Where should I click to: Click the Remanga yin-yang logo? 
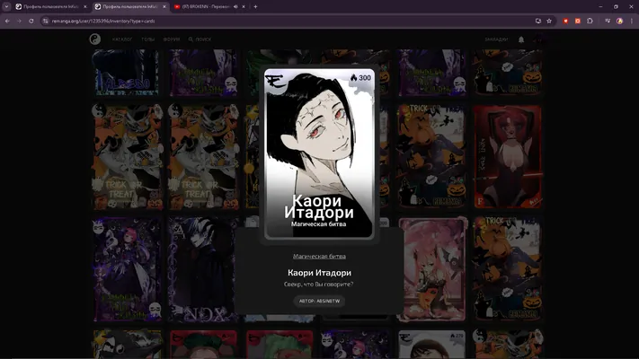[x=95, y=39]
